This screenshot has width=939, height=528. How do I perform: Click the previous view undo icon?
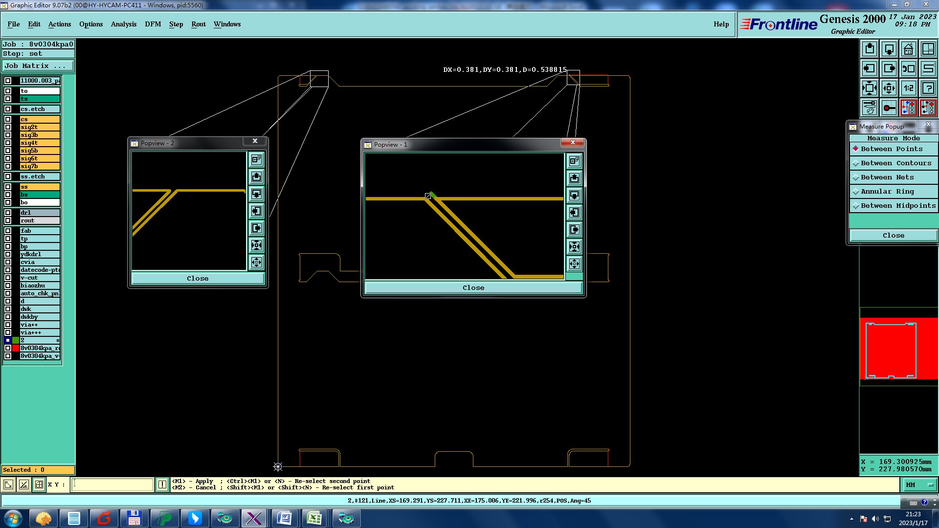coord(908,68)
